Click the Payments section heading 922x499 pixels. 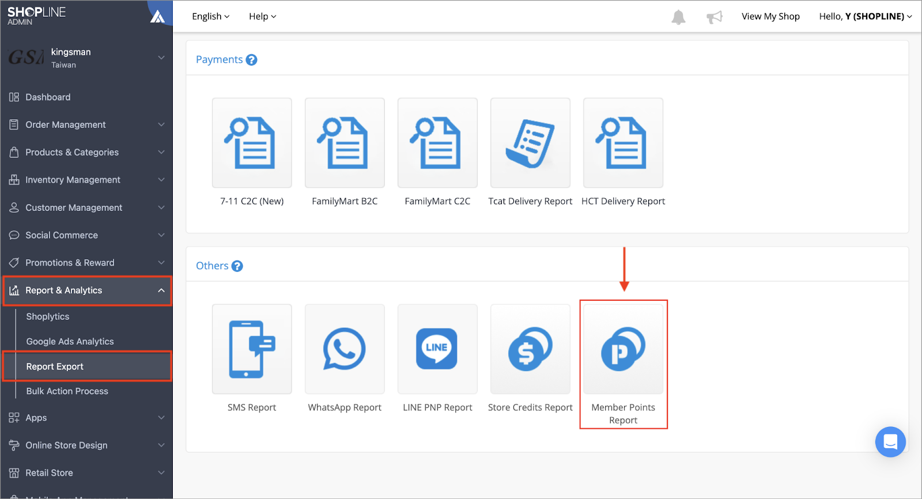pyautogui.click(x=220, y=59)
